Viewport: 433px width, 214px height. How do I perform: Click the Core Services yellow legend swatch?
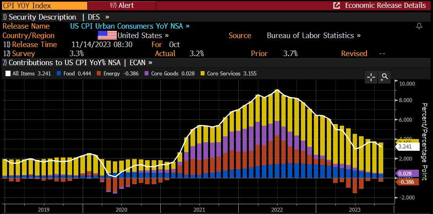click(x=202, y=74)
